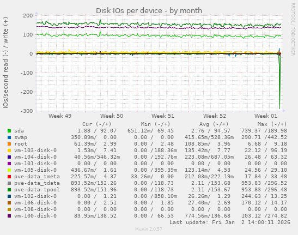Click the graph title 'Disk IOs per device - by month'
Image resolution: width=298 pixels, height=235 pixels.
pyautogui.click(x=149, y=11)
